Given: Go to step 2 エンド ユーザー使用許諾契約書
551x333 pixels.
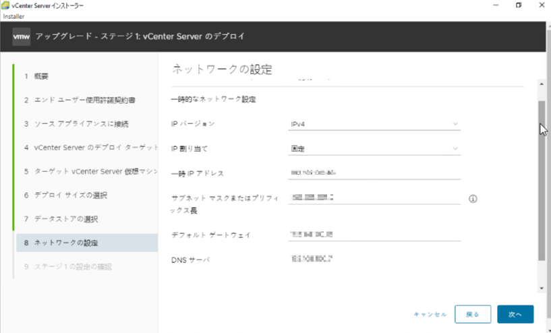Looking at the screenshot, I should point(80,100).
